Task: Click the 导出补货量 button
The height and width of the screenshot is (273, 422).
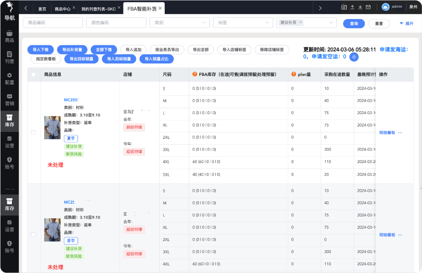Action: pyautogui.click(x=72, y=50)
